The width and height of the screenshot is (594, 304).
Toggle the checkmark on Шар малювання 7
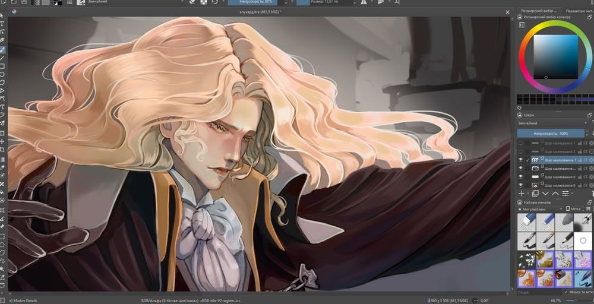coord(527,160)
